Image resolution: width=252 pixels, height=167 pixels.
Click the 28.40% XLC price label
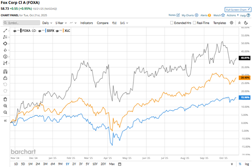point(245,78)
